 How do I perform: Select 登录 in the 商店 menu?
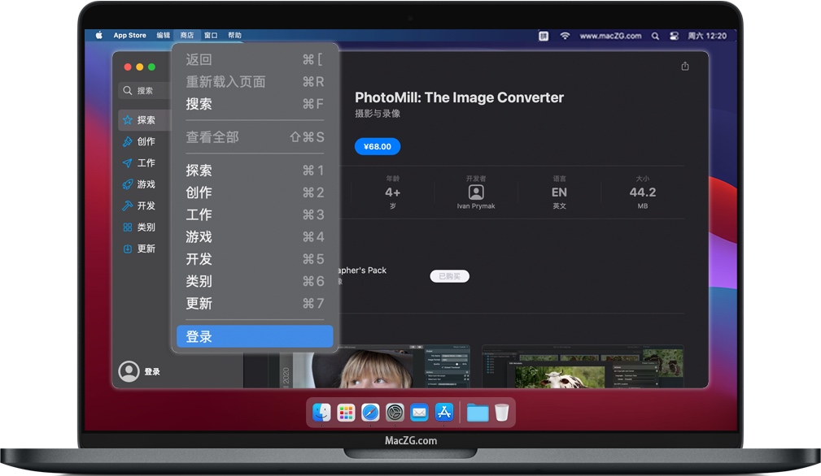pos(255,336)
